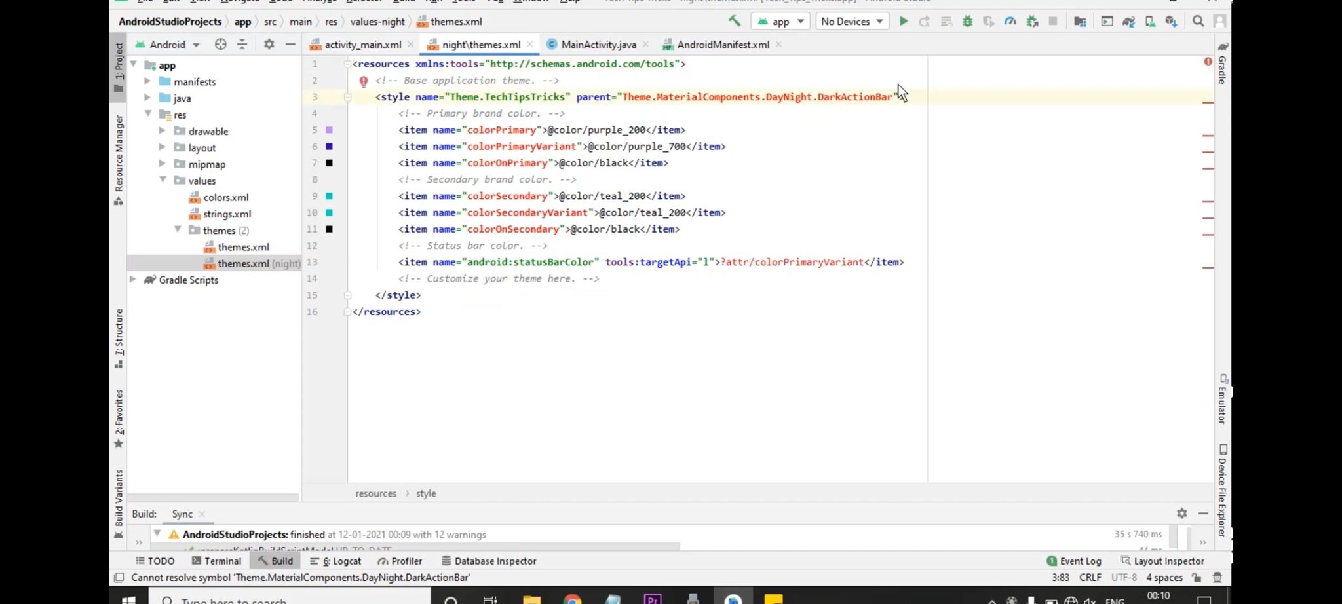Close the Sync tab in Build panel
Image resolution: width=1342 pixels, height=604 pixels.
click(202, 514)
